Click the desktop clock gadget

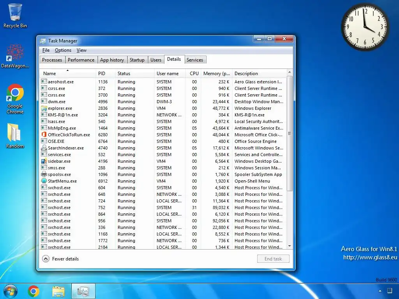coord(365,27)
